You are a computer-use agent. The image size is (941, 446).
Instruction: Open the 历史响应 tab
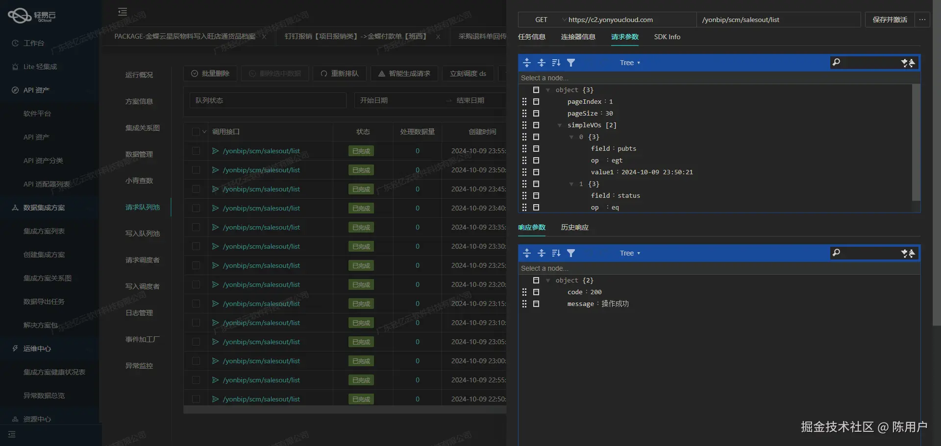coord(574,227)
